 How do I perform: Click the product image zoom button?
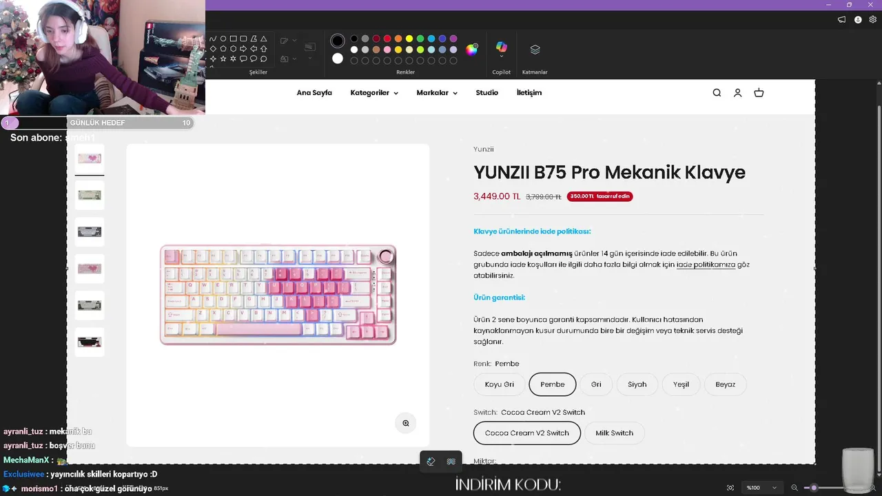[406, 423]
